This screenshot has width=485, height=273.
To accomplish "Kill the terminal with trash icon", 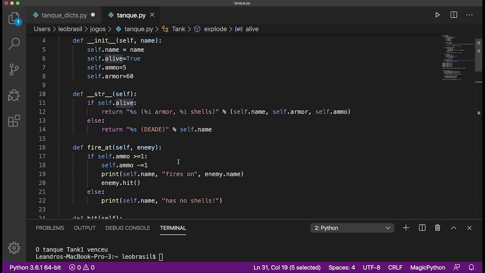I will click(x=437, y=228).
